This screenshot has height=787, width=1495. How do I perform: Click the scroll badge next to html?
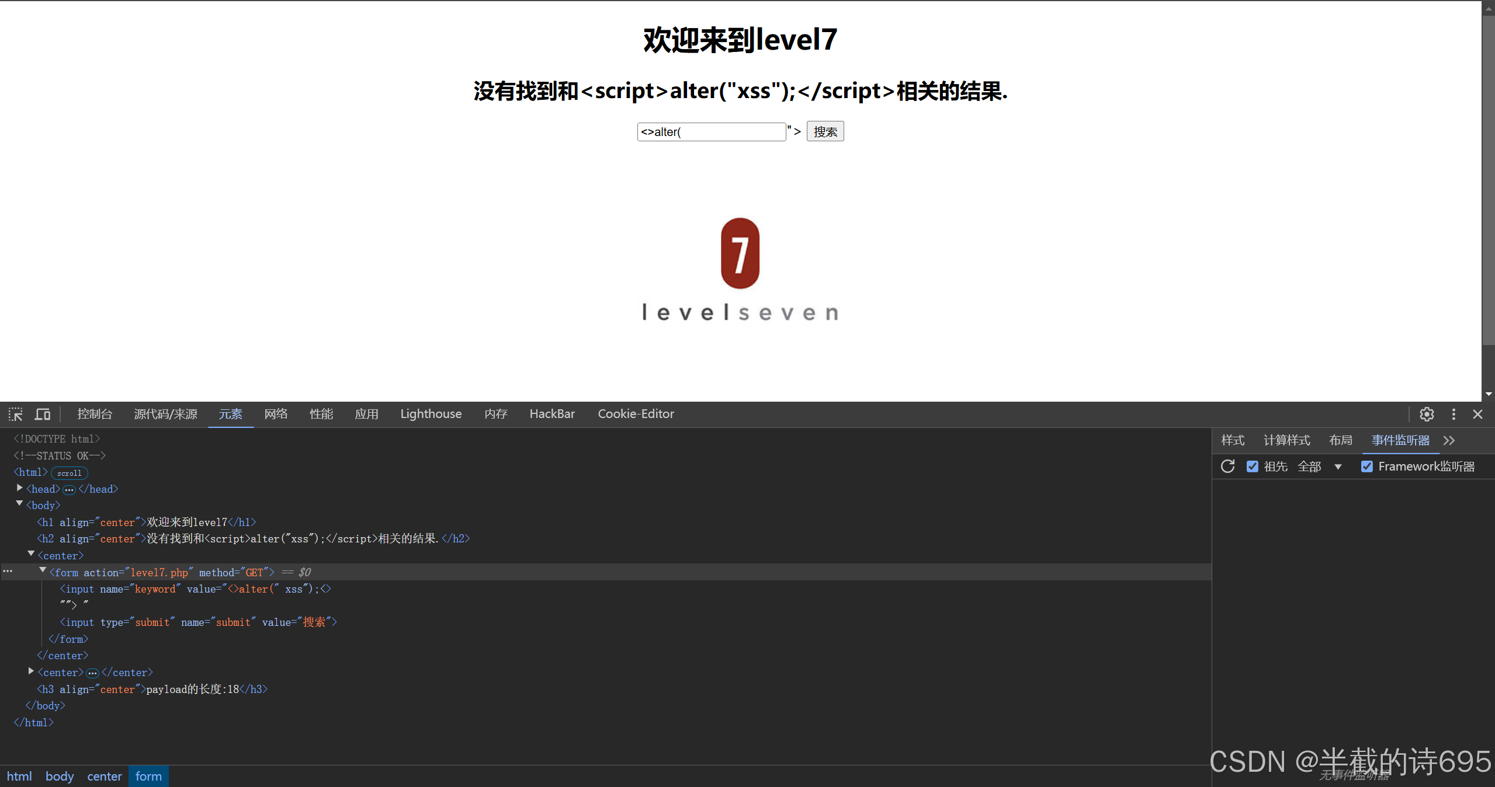click(x=70, y=473)
